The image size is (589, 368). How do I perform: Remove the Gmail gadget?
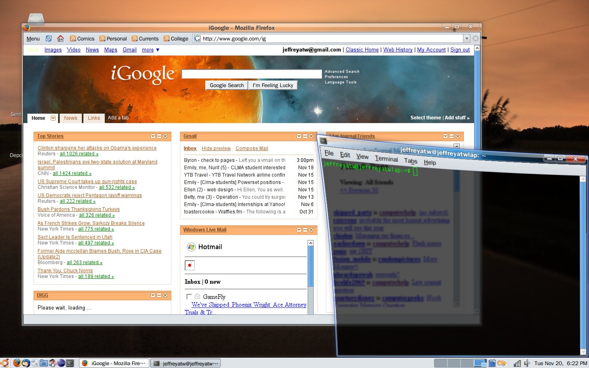pos(311,136)
